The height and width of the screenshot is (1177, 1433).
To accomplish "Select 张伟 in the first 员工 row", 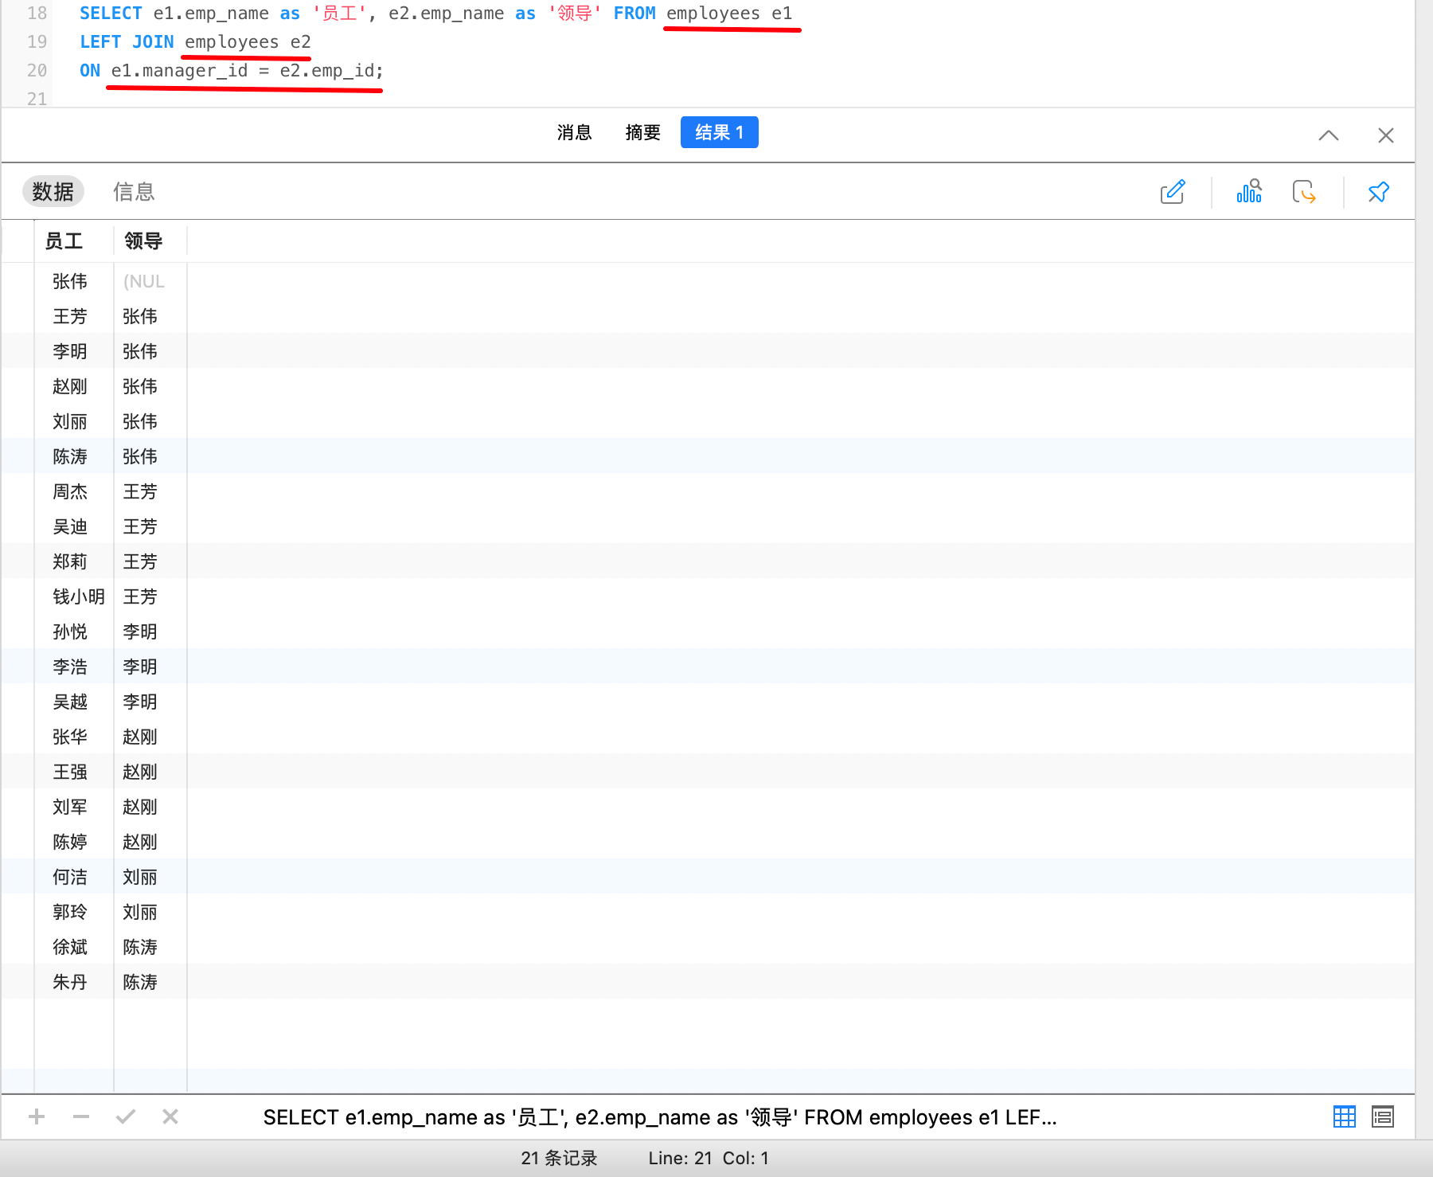I will (x=73, y=281).
